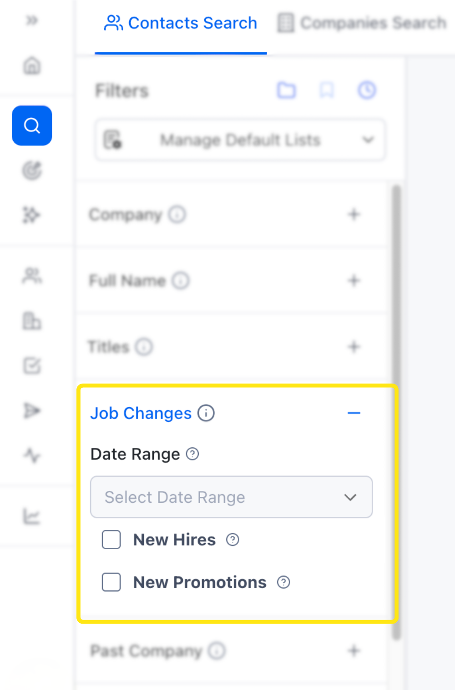Click the recent searches clock icon above Filters

click(367, 90)
